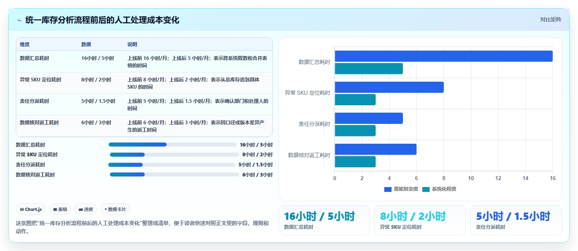578x251 pixels.
Task: Click the lightning icon beside the header title
Action: click(x=19, y=20)
